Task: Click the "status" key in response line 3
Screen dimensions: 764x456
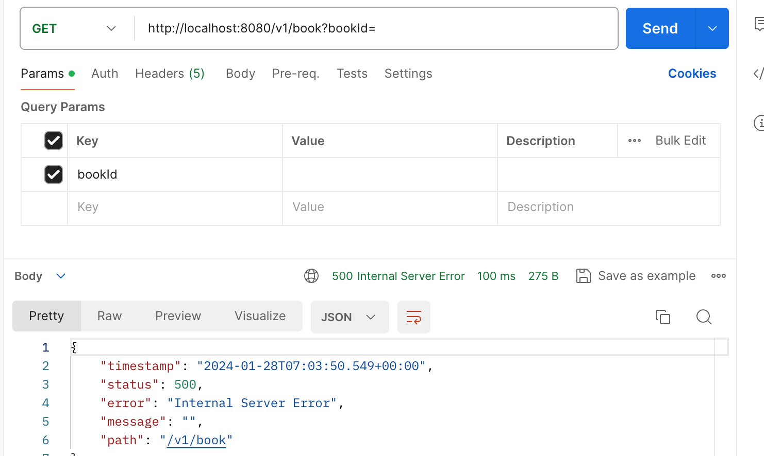Action: [129, 384]
